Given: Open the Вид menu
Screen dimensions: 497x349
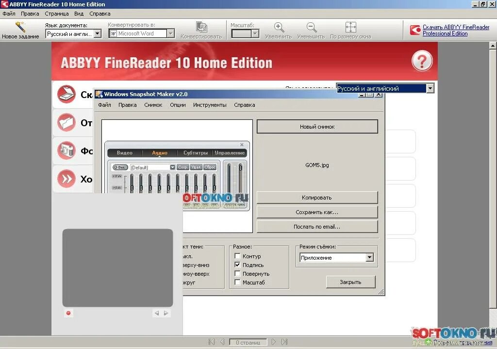Looking at the screenshot, I should point(79,14).
